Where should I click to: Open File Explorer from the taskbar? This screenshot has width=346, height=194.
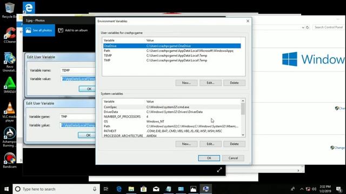[131, 189]
